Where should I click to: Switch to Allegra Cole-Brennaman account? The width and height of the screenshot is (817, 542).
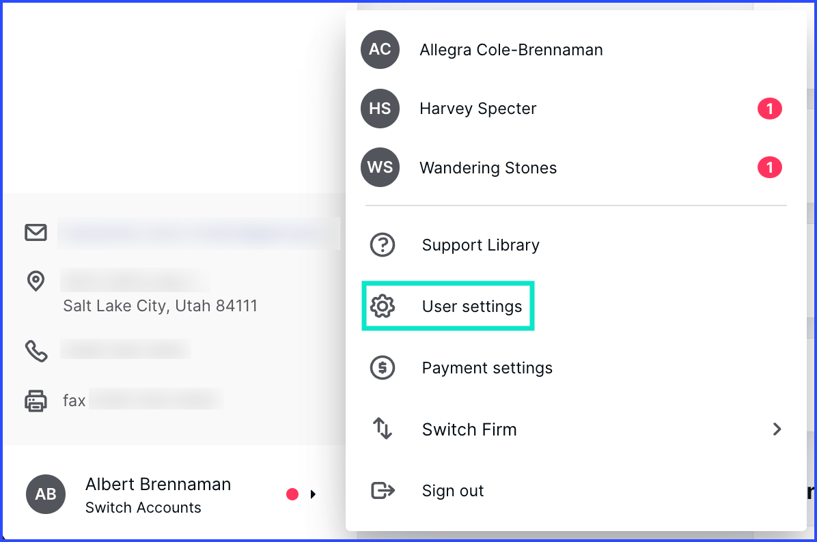point(510,50)
